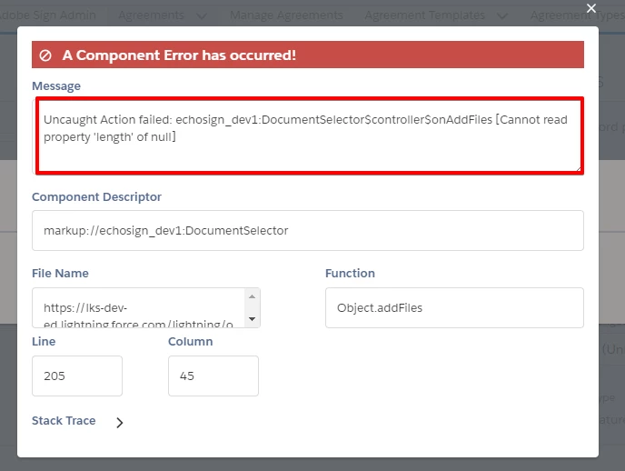The width and height of the screenshot is (625, 471).
Task: Click the Stack Trace label
Action: (64, 421)
